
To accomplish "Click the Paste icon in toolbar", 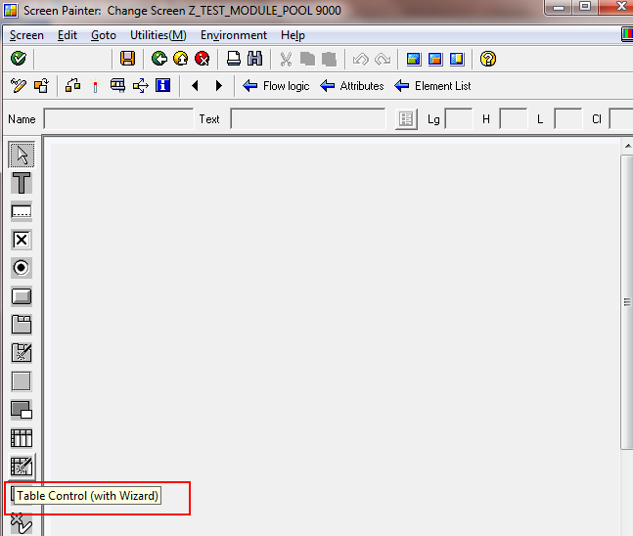I will pos(329,59).
